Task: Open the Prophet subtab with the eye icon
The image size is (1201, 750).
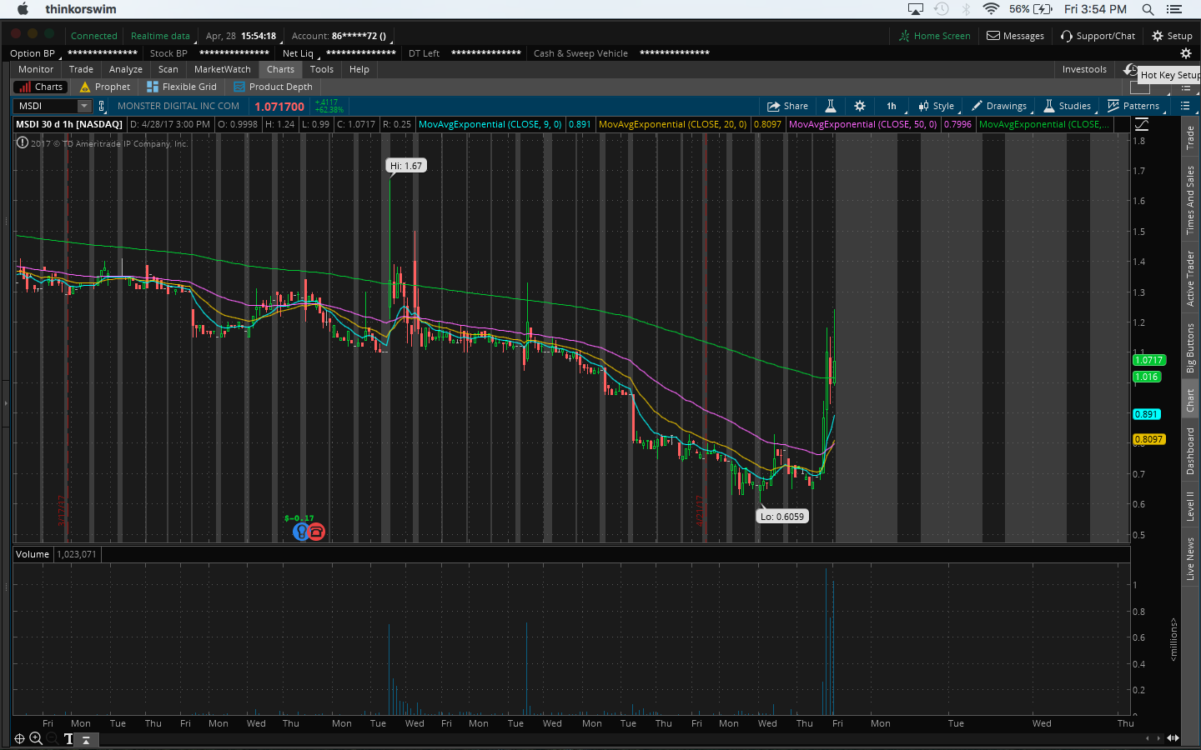Action: [105, 87]
